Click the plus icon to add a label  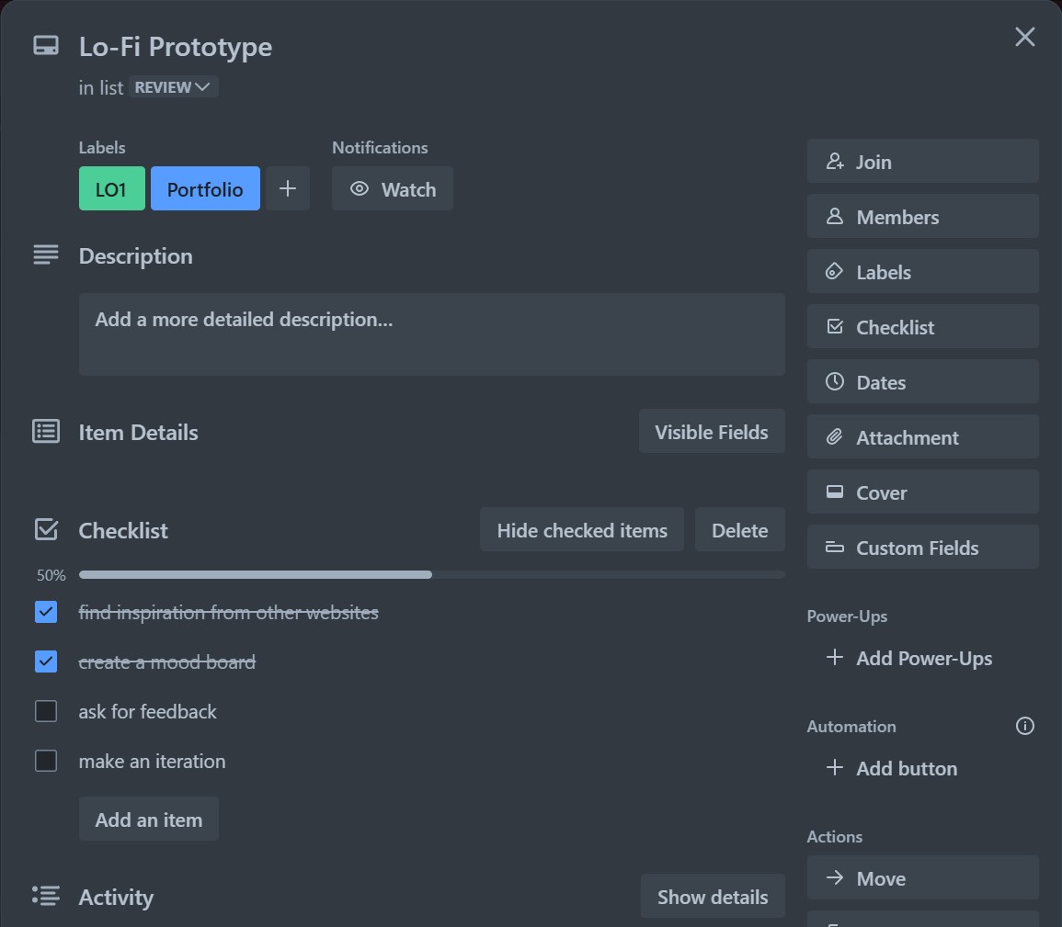(288, 188)
